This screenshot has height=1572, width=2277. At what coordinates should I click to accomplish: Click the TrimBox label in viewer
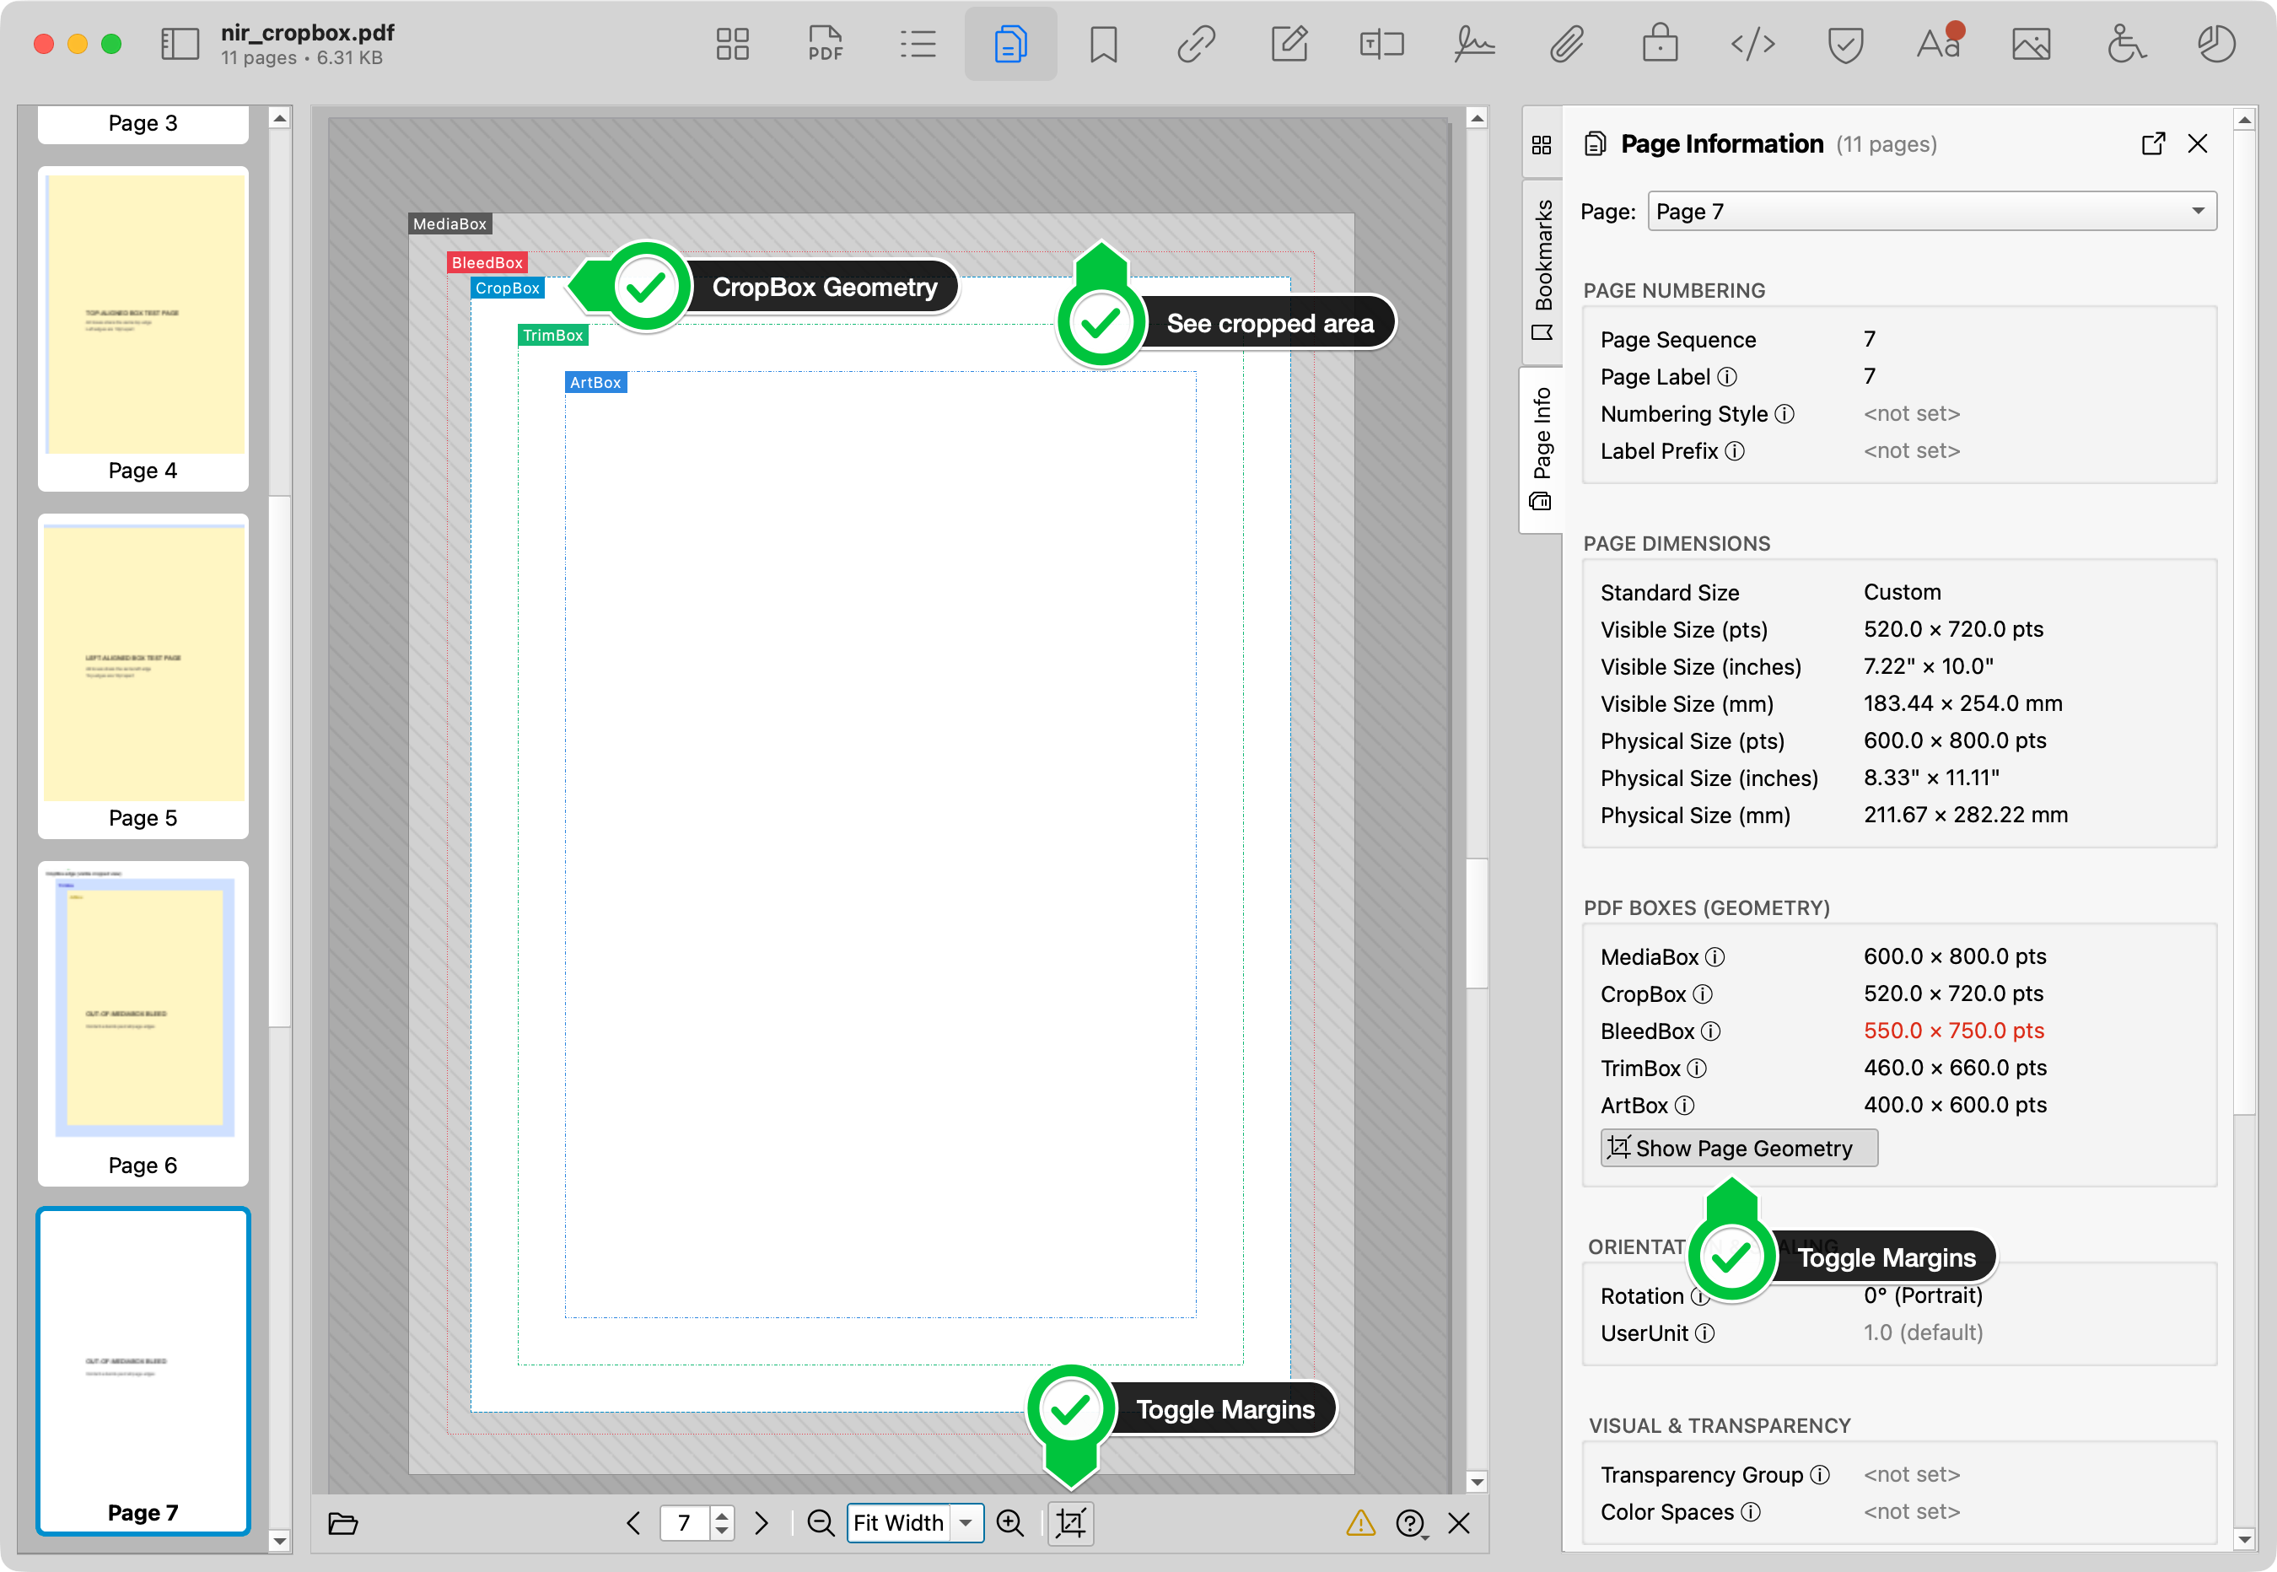552,336
